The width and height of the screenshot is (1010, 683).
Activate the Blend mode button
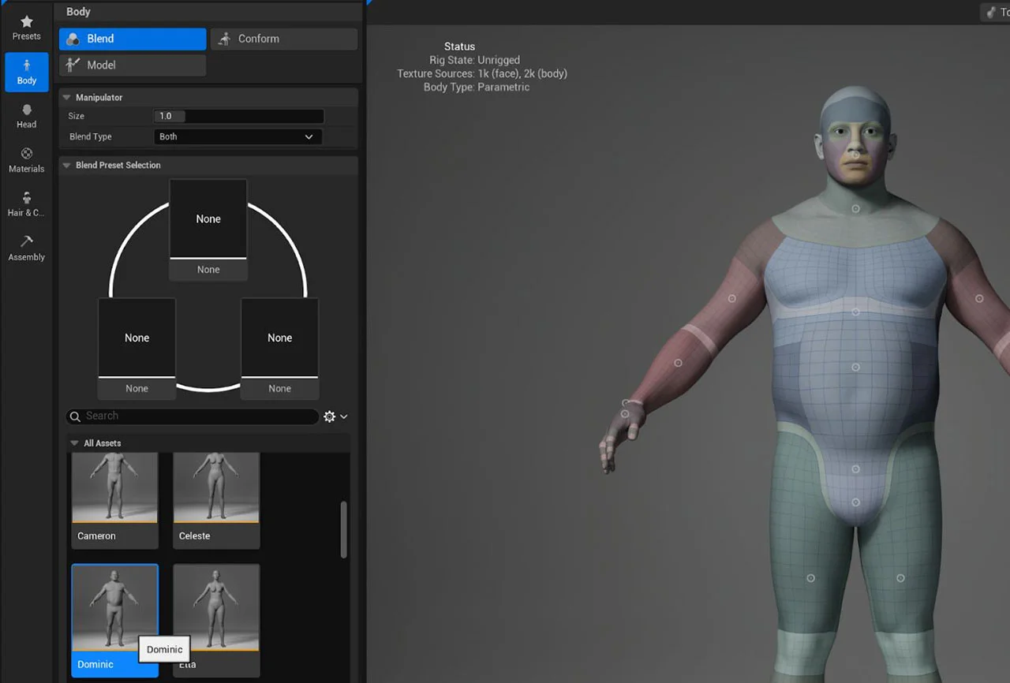[133, 39]
